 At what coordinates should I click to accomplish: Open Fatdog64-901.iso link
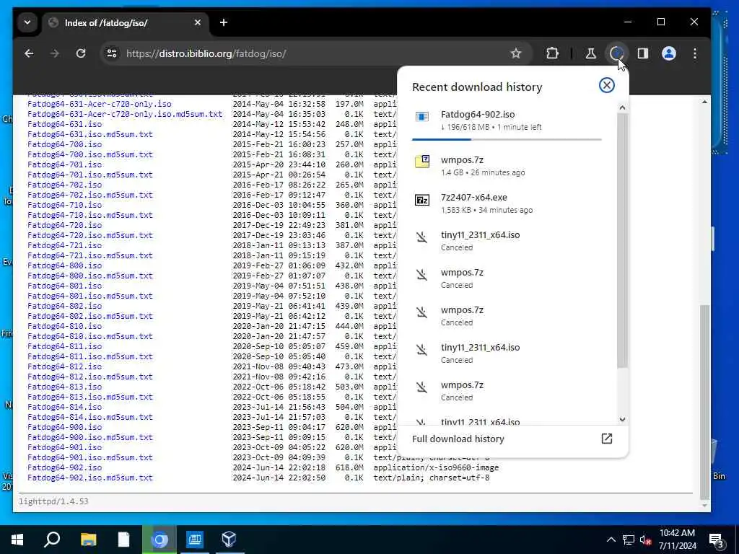pyautogui.click(x=64, y=447)
